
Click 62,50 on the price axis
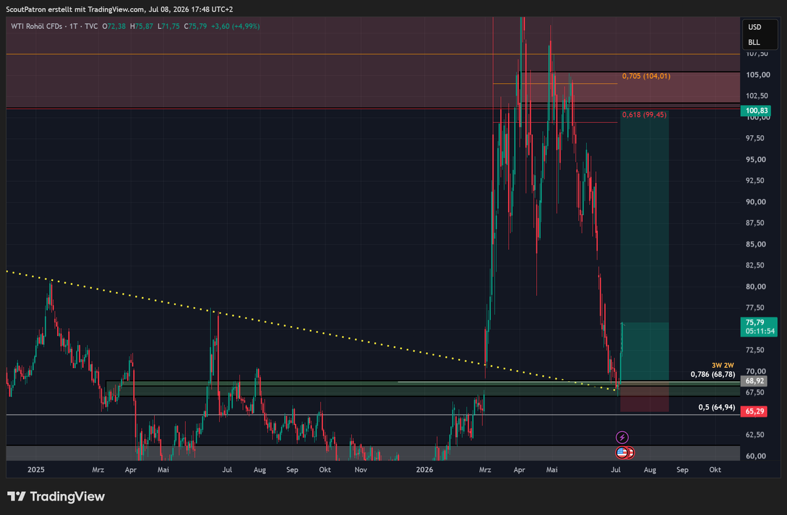756,435
